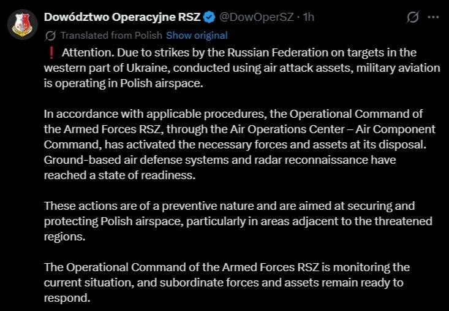Open the Grok explain icon beside the post
This screenshot has width=449, height=311.
coord(413,17)
